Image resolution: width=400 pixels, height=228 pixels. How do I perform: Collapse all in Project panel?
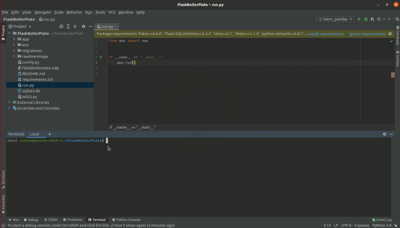tap(75, 26)
